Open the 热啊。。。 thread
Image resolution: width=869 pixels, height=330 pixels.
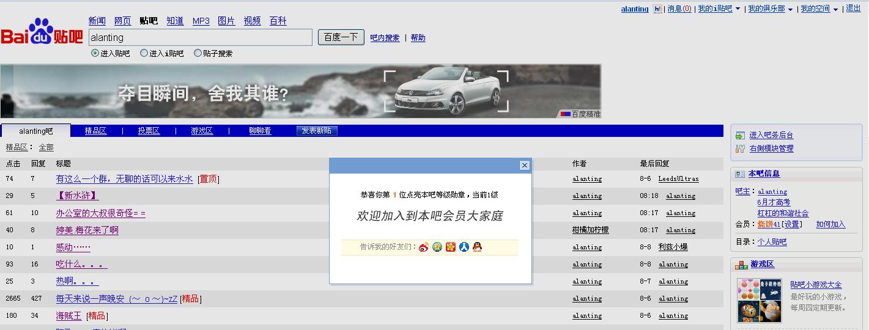point(77,282)
